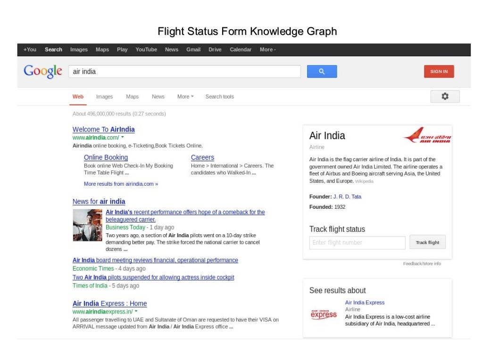The height and width of the screenshot is (362, 483).
Task: Switch to the Maps results tab
Action: pos(132,97)
